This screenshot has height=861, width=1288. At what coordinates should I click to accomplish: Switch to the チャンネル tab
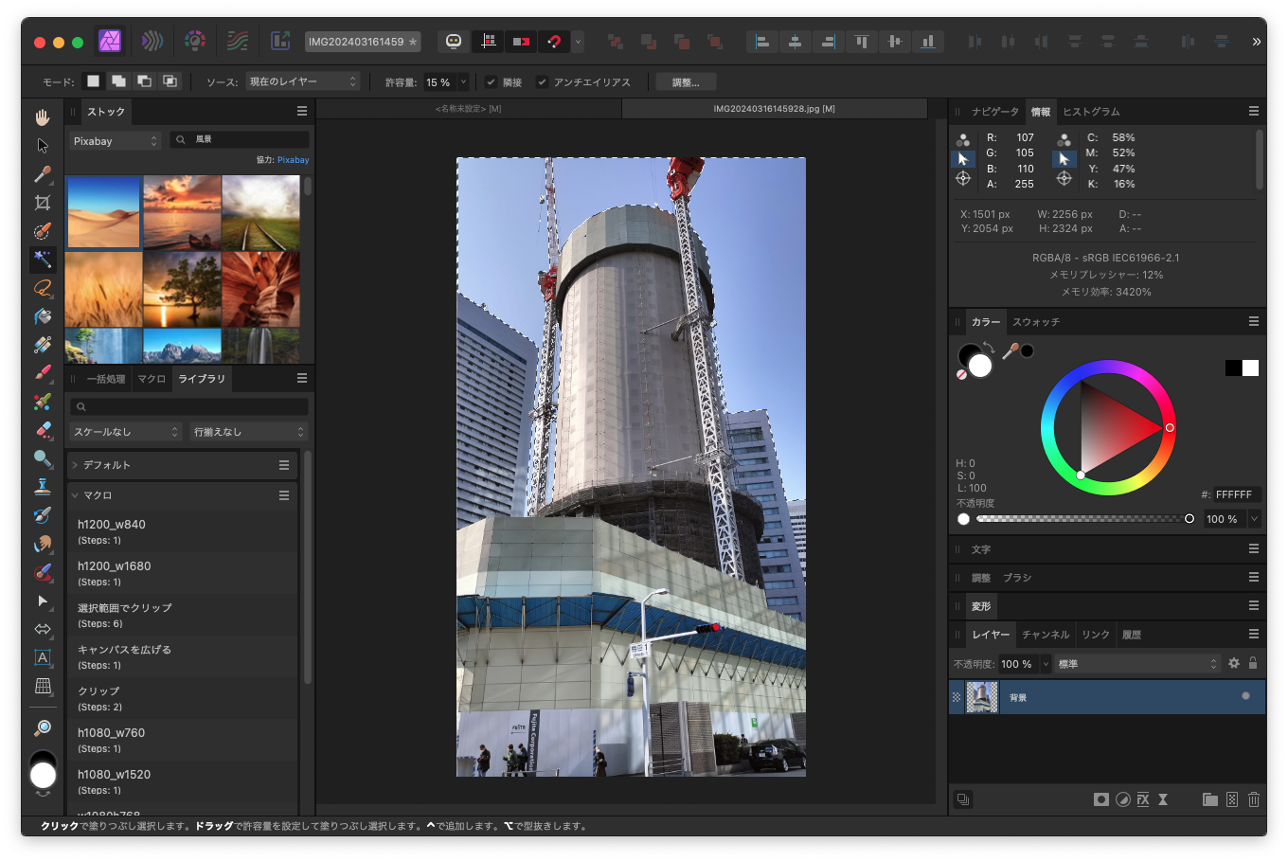1046,635
